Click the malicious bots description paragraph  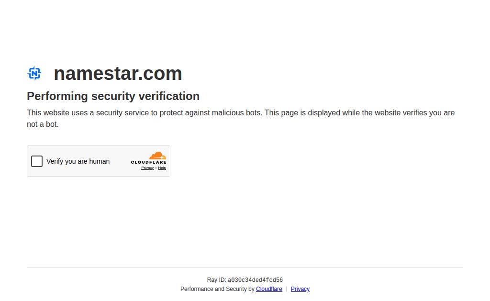241,119
